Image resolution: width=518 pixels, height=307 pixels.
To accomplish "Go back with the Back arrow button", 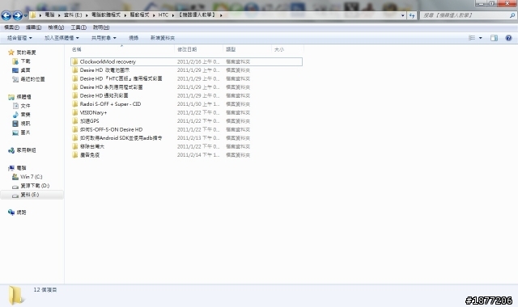I will 6,15.
